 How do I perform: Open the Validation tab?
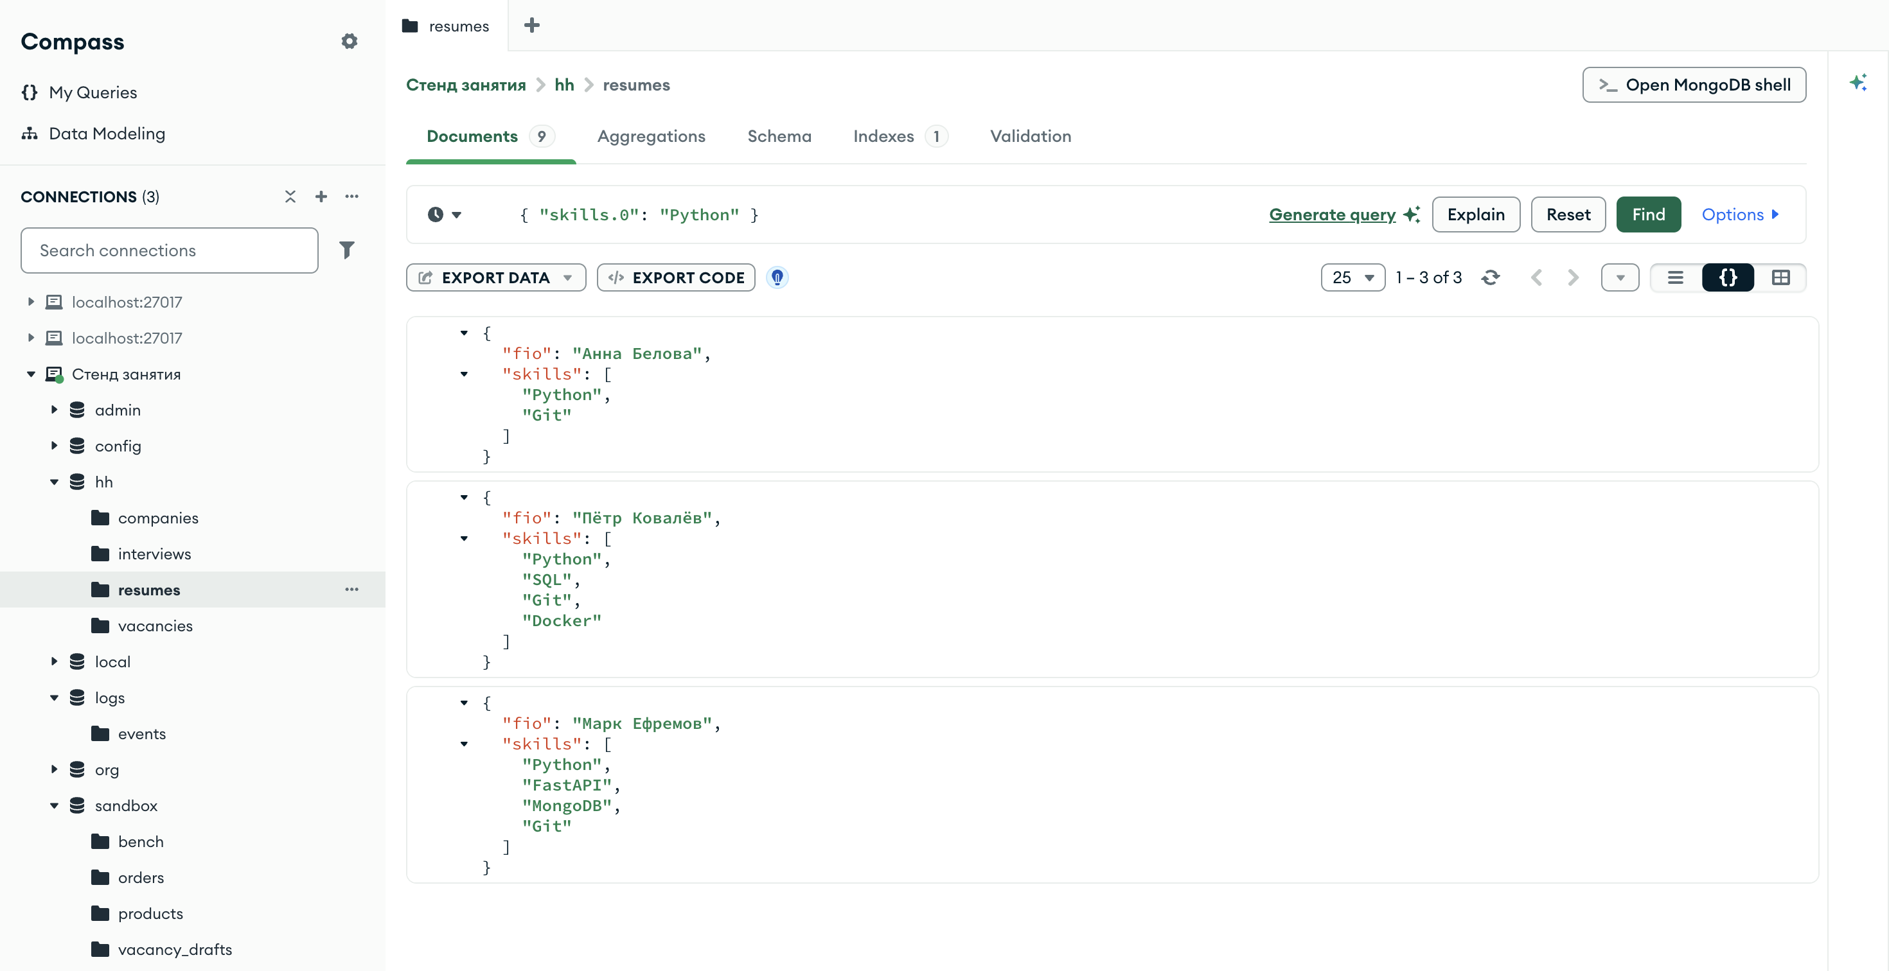1031,136
